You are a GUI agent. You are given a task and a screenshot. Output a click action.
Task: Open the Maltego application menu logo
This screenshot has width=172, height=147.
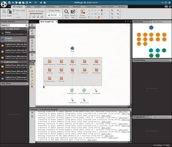tap(4, 4)
